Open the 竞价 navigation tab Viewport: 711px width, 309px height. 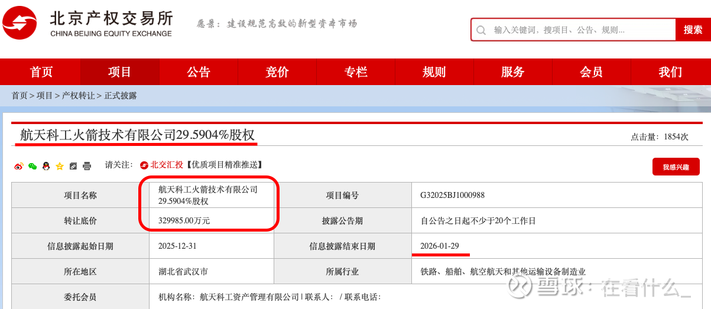277,72
